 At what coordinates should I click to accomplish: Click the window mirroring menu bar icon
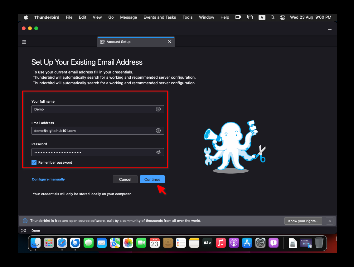(x=250, y=17)
